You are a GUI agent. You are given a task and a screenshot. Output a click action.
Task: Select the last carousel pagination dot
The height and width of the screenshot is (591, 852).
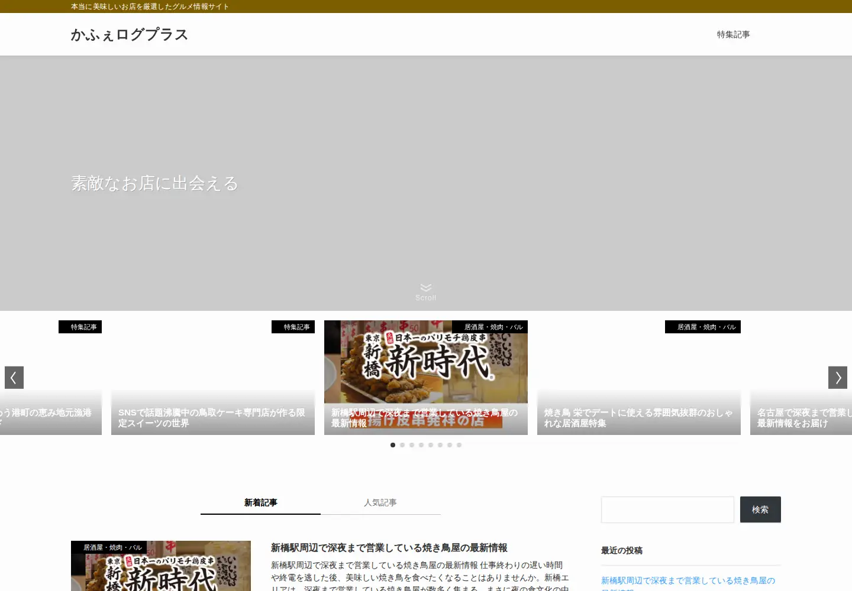(459, 445)
